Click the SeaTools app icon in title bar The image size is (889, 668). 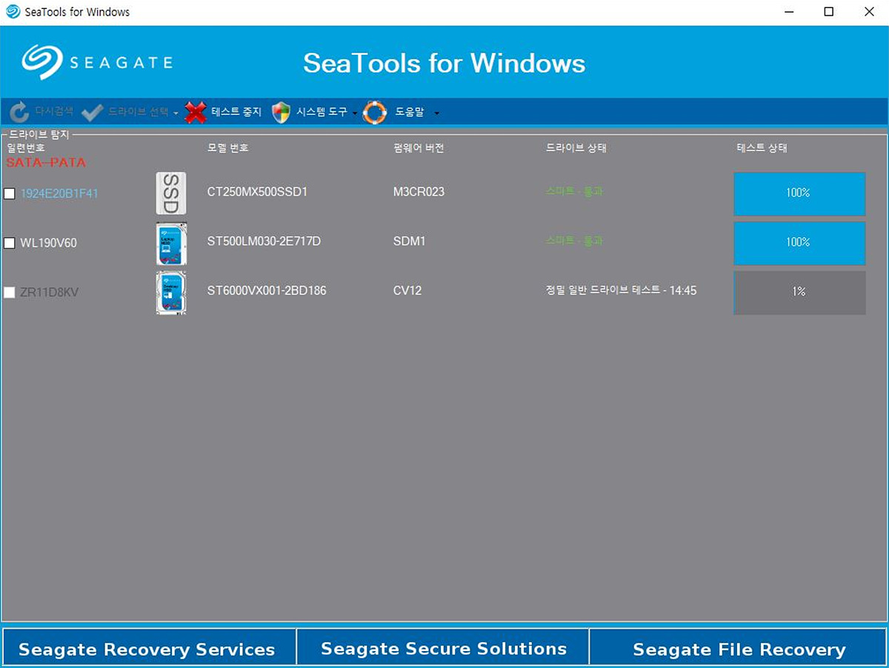coord(13,12)
